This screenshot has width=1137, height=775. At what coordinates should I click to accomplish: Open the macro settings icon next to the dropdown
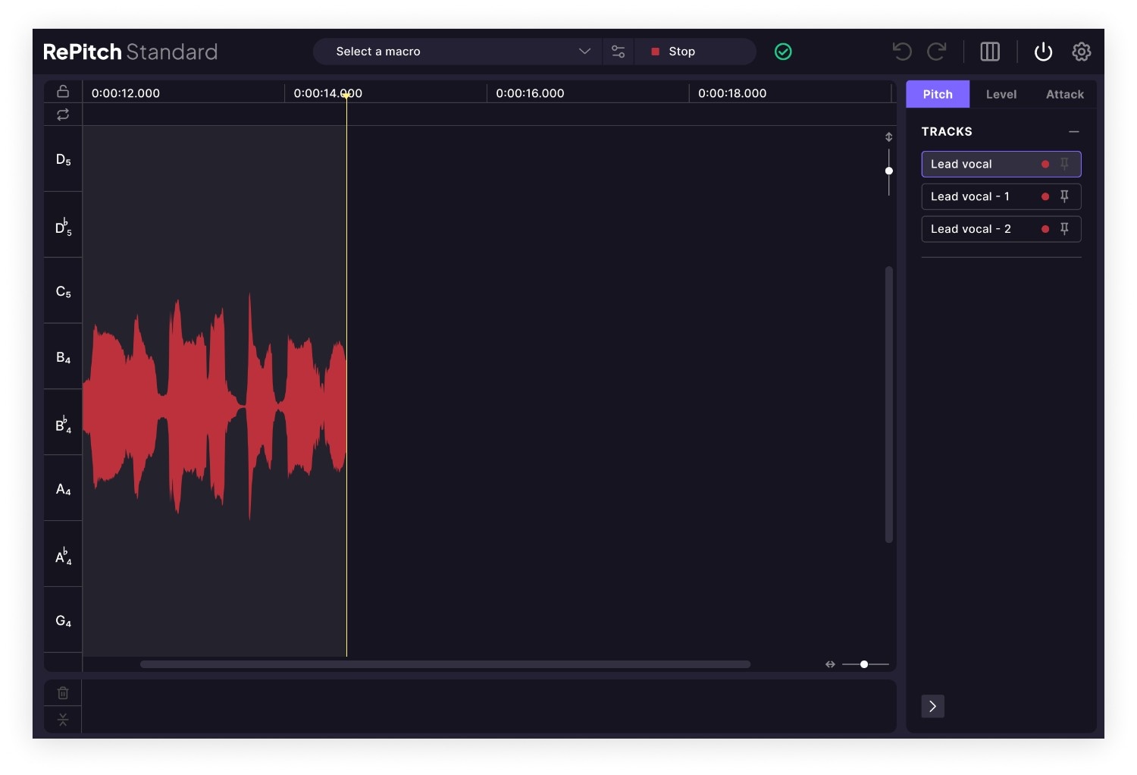[x=618, y=52]
